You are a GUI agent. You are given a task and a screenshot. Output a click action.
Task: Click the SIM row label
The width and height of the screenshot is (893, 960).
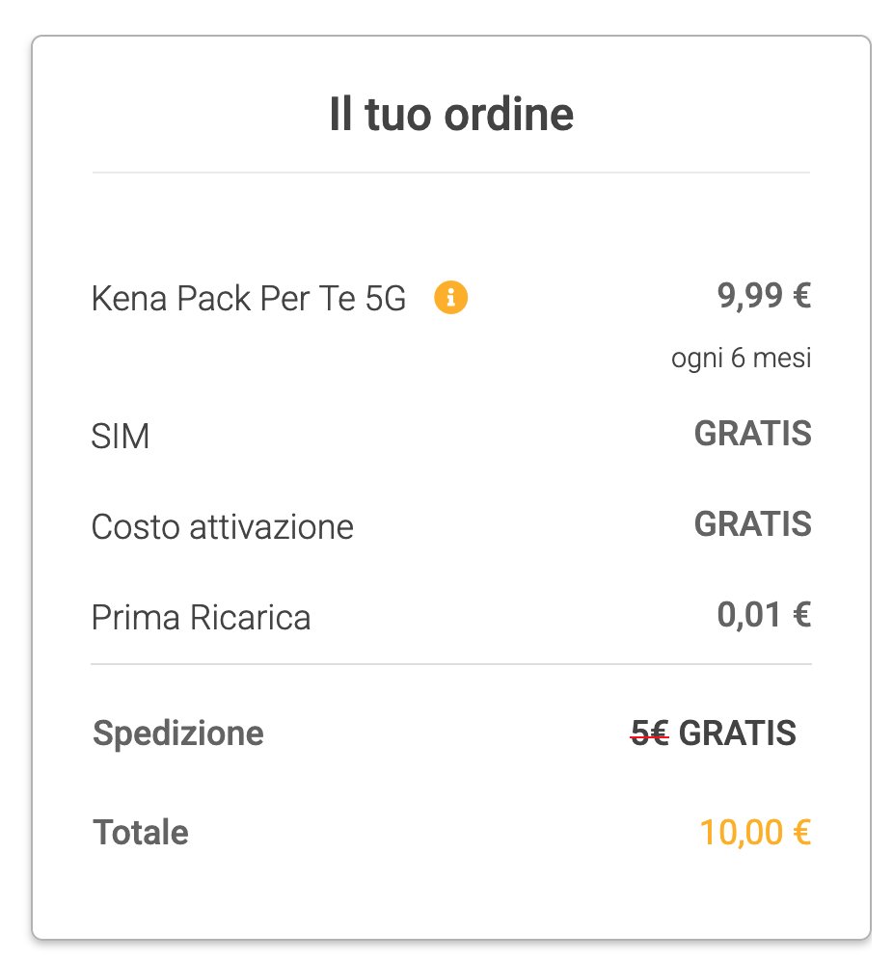point(121,438)
